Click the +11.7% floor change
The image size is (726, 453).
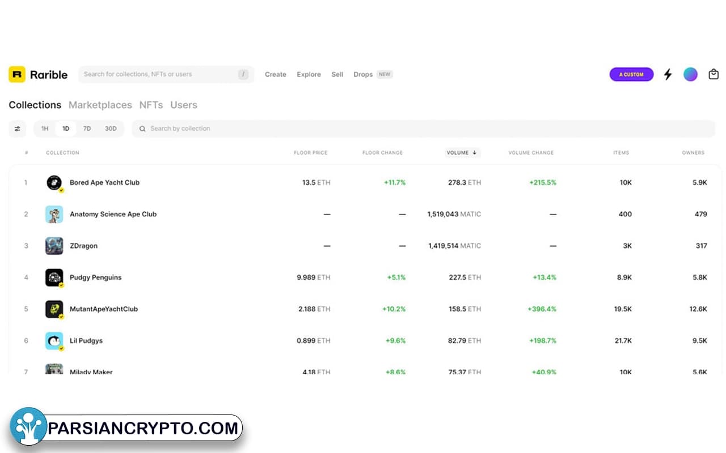click(395, 182)
